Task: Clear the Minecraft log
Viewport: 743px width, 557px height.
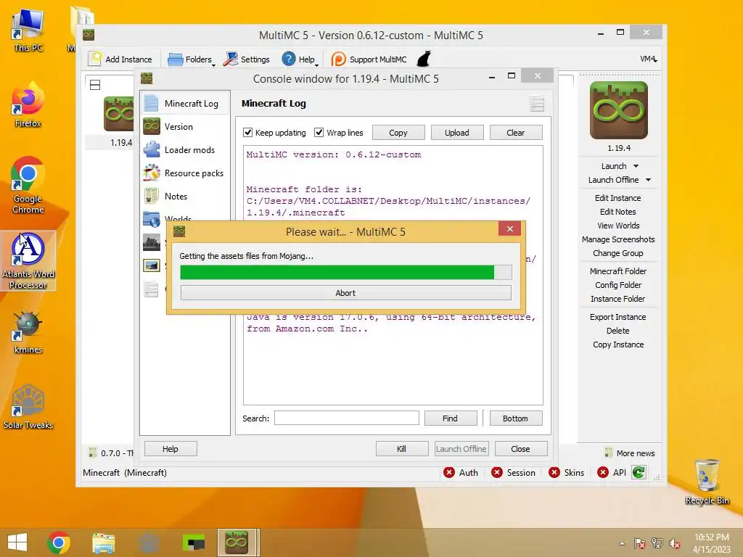Action: click(x=516, y=133)
